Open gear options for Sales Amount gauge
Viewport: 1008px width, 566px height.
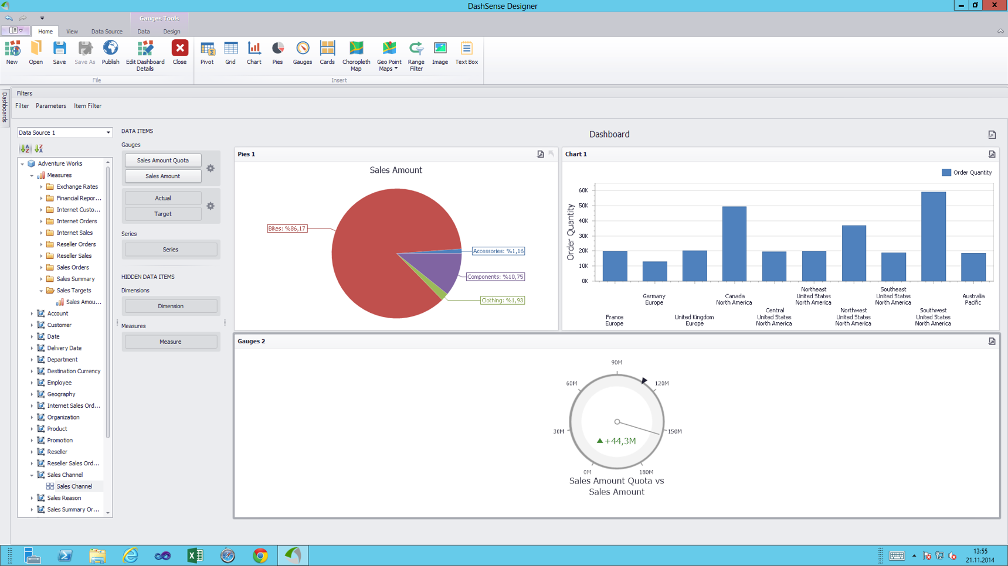(x=211, y=168)
